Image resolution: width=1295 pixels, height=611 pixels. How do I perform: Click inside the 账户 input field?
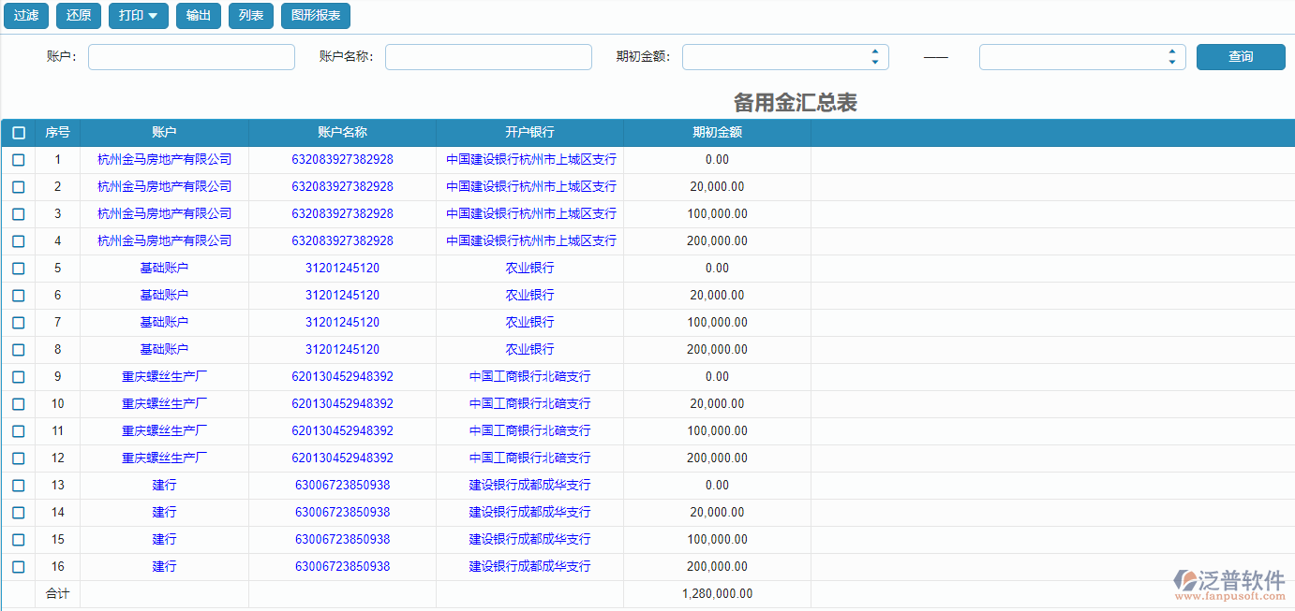point(191,56)
